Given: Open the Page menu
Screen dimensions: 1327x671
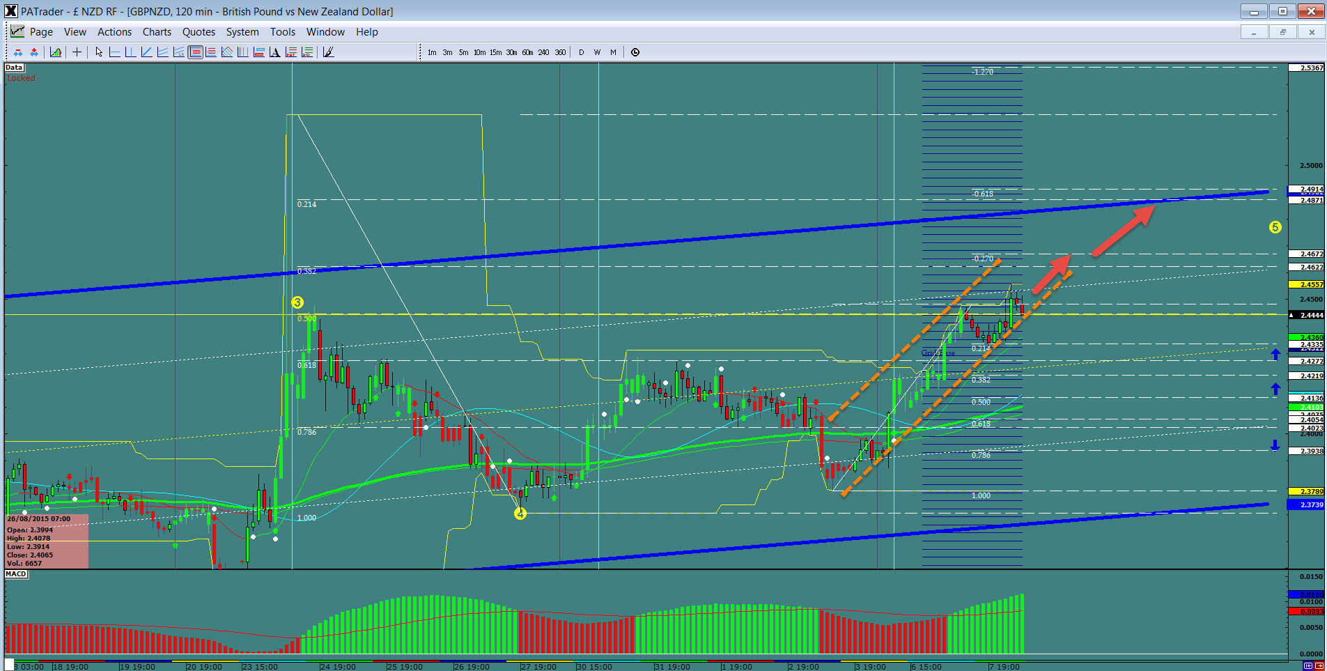Looking at the screenshot, I should coord(41,32).
